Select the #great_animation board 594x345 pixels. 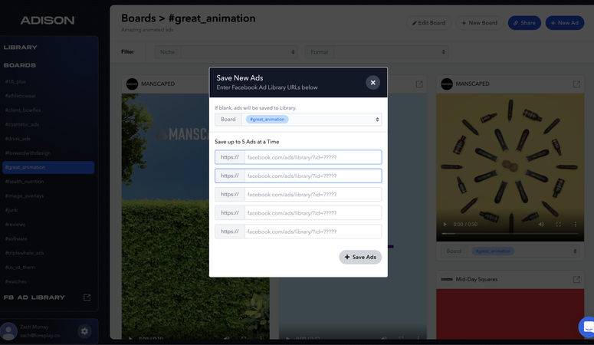coord(48,167)
